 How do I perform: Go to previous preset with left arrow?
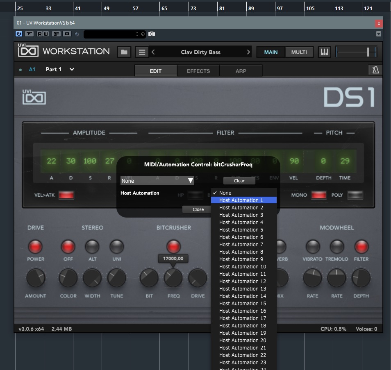coord(153,52)
